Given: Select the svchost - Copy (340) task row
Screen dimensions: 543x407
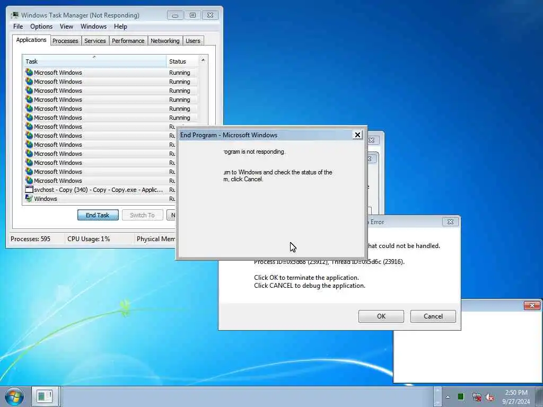Looking at the screenshot, I should click(x=100, y=190).
